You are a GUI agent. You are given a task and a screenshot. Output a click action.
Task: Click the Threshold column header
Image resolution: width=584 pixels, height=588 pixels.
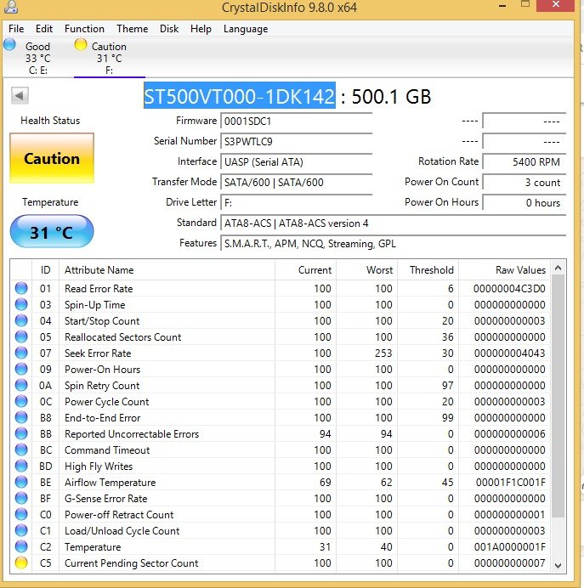point(428,270)
